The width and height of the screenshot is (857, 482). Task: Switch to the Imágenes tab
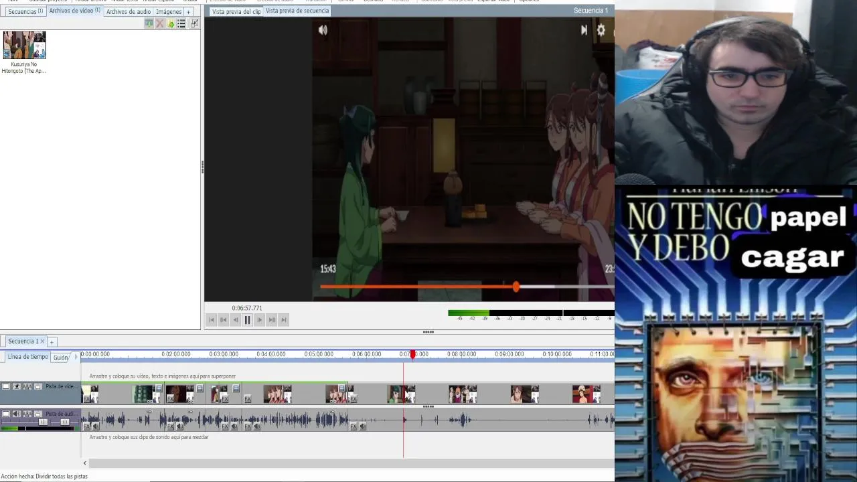(169, 11)
